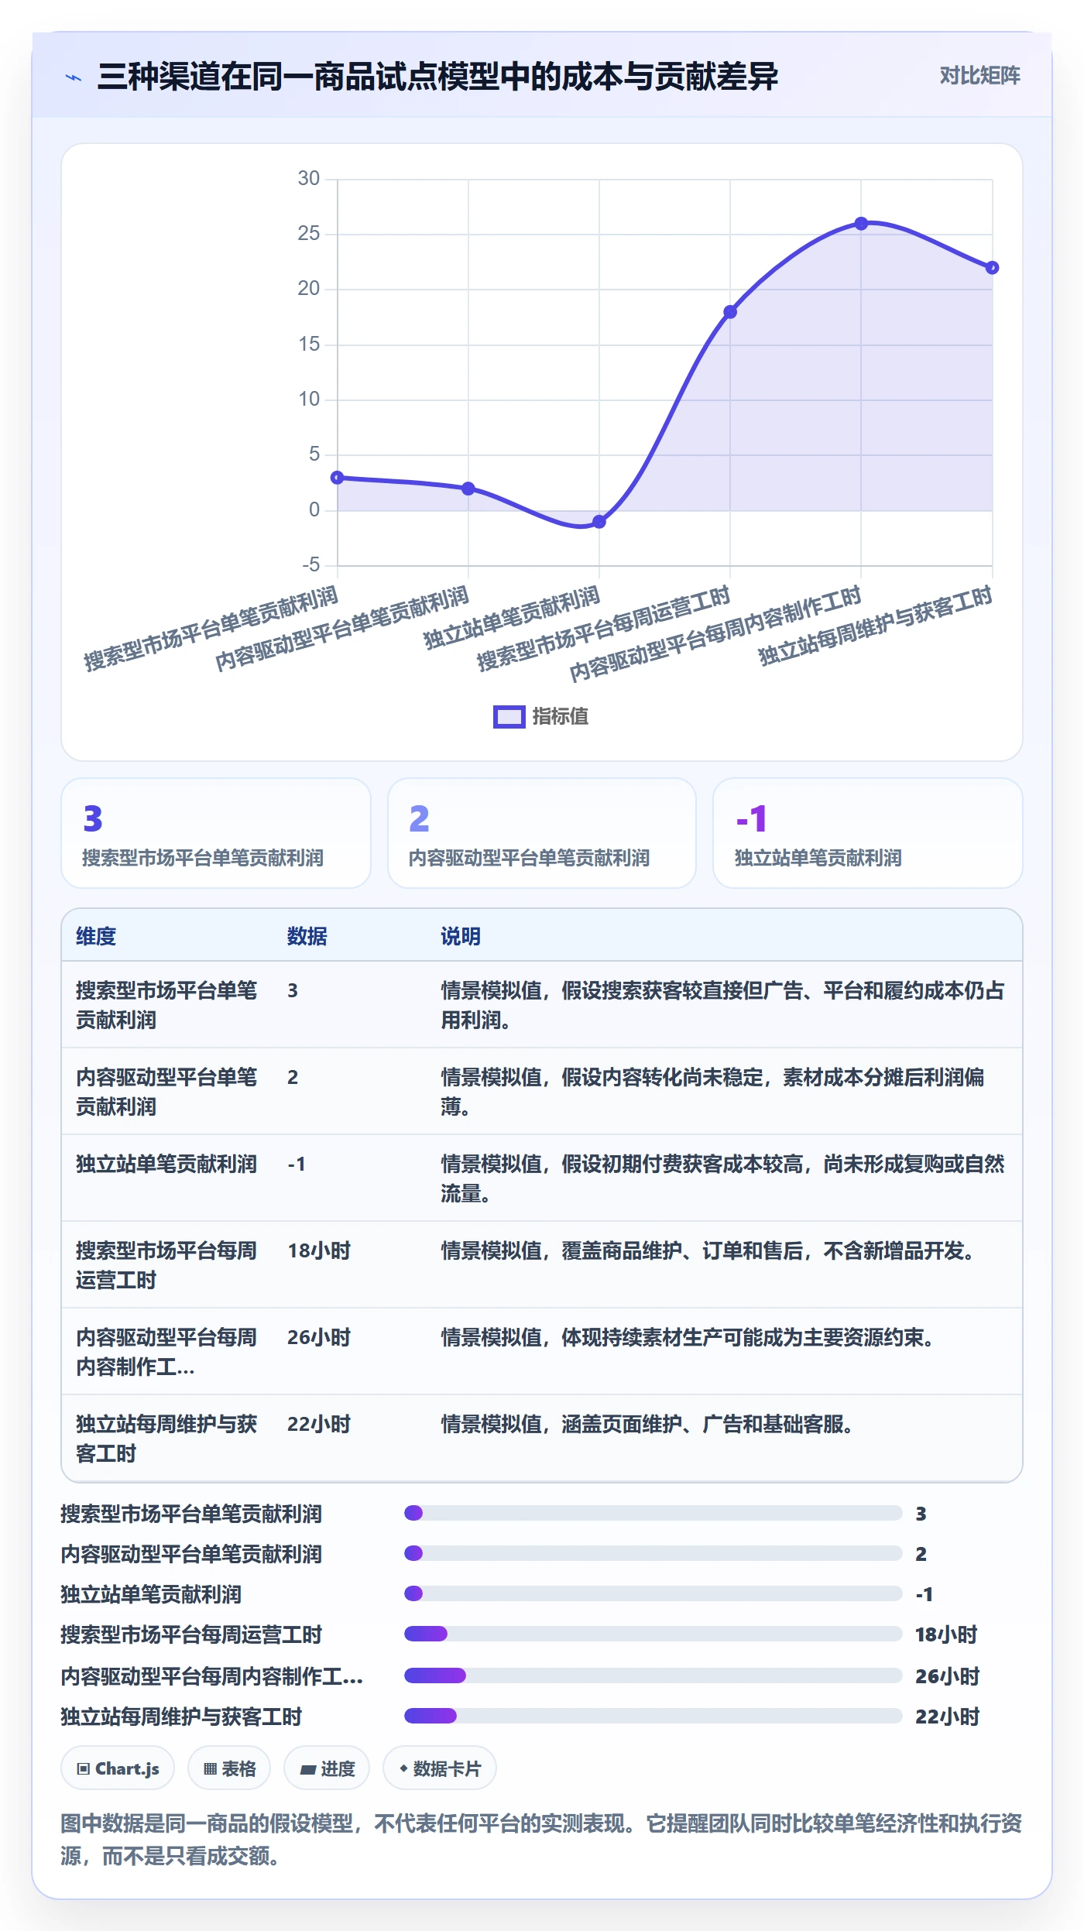1084x1931 pixels.
Task: Select the card showing 2 内容驱动型平台单笔贡献利润
Action: (x=542, y=833)
